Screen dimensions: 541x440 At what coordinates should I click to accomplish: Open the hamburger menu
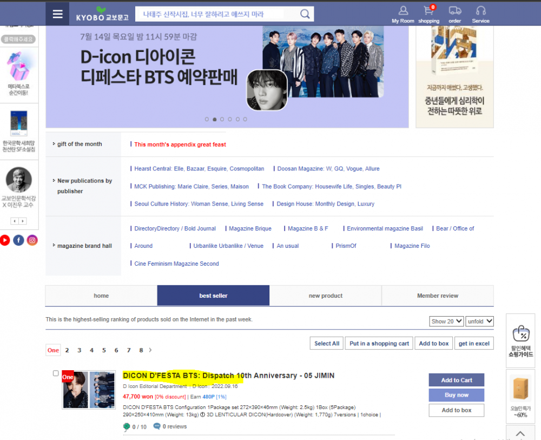(x=57, y=14)
